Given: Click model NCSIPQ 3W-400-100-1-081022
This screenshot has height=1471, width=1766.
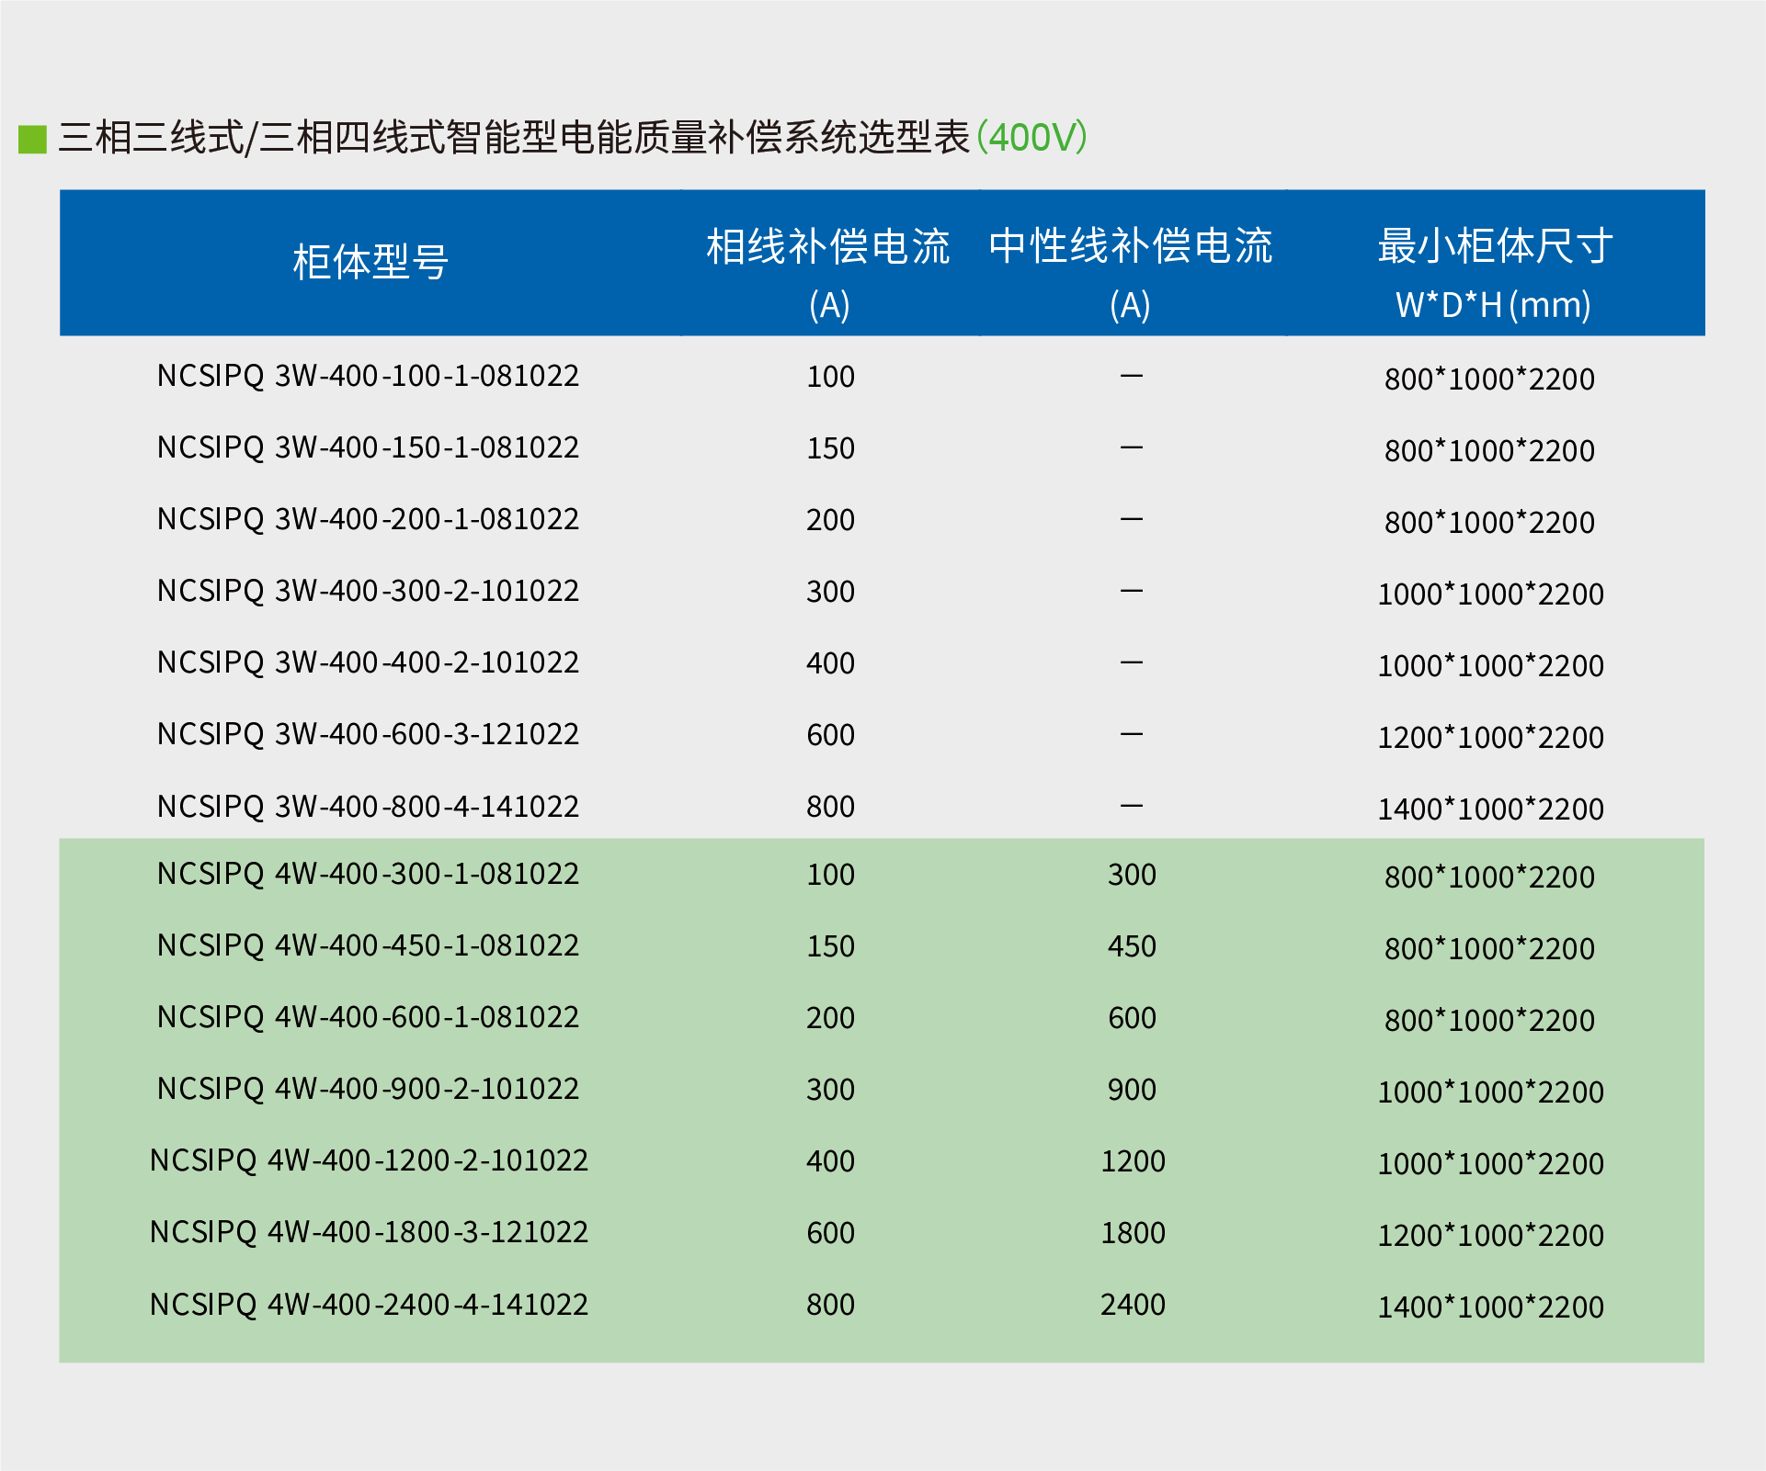Looking at the screenshot, I should [368, 376].
